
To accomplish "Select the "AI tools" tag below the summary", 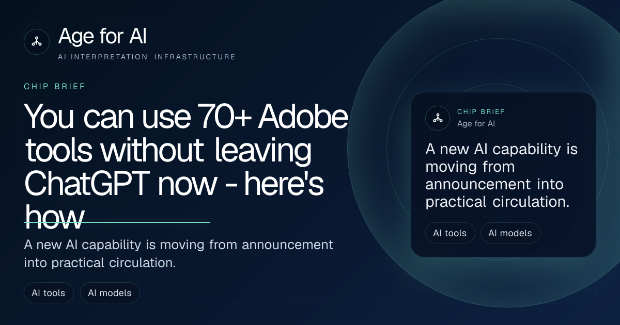I will click(49, 293).
